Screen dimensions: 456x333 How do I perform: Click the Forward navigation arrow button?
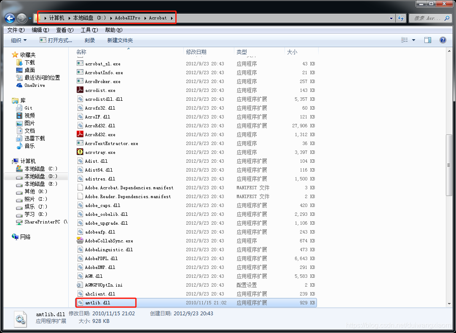tap(21, 18)
